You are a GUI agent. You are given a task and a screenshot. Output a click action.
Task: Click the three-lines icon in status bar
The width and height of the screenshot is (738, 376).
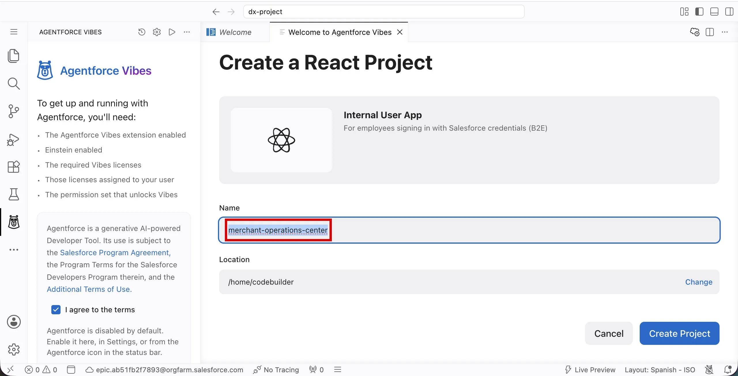pos(338,370)
